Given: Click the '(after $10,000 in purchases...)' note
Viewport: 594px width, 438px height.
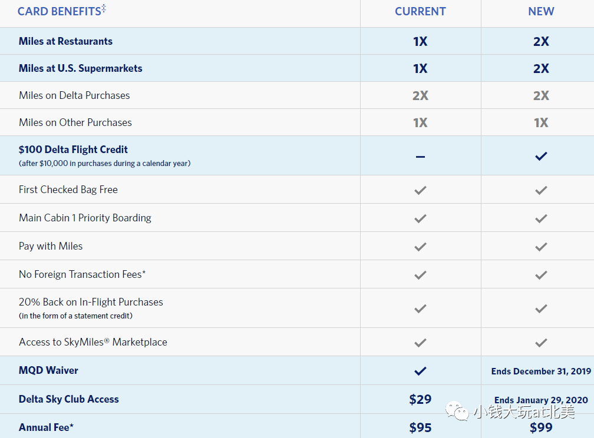Looking at the screenshot, I should tap(104, 164).
